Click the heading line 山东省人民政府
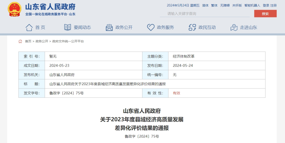This screenshot has width=285, height=143. point(142,111)
